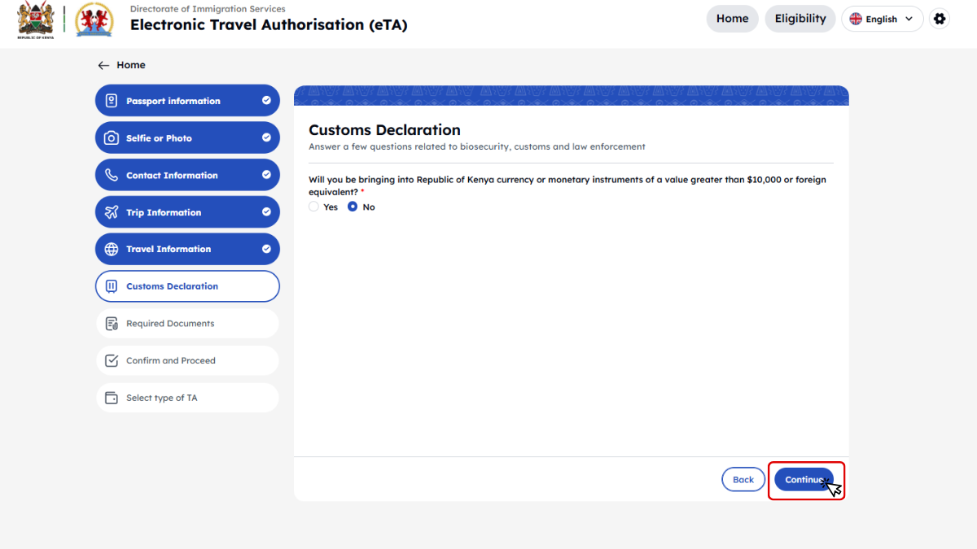The width and height of the screenshot is (977, 549).
Task: Open the Eligibility page
Action: [800, 19]
